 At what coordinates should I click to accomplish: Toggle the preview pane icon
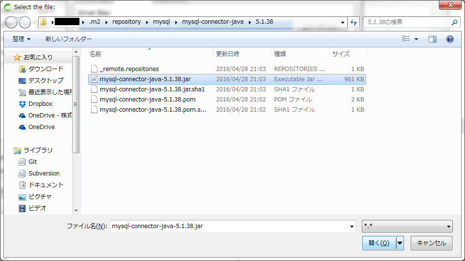pos(433,39)
